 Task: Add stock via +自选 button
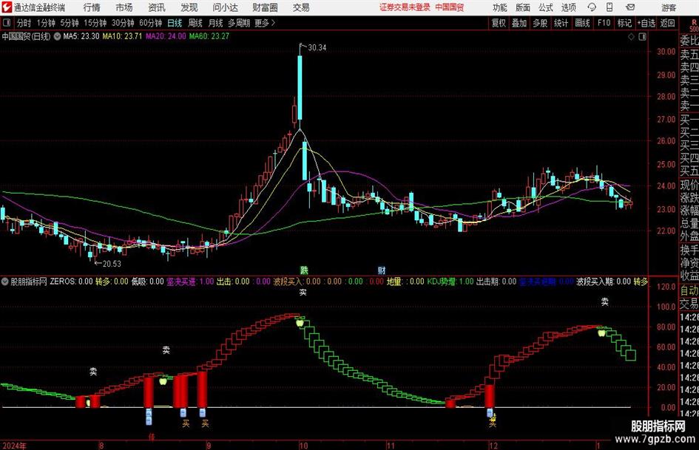click(x=646, y=23)
